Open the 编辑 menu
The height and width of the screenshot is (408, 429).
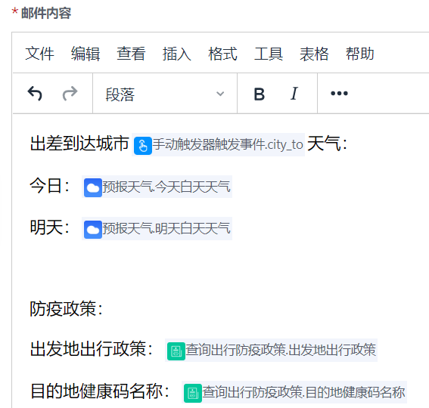point(85,54)
